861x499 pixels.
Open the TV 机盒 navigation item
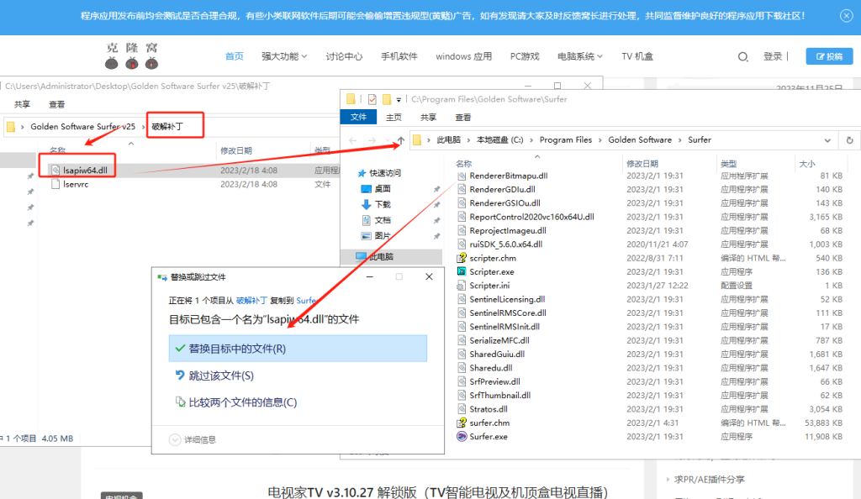[637, 56]
